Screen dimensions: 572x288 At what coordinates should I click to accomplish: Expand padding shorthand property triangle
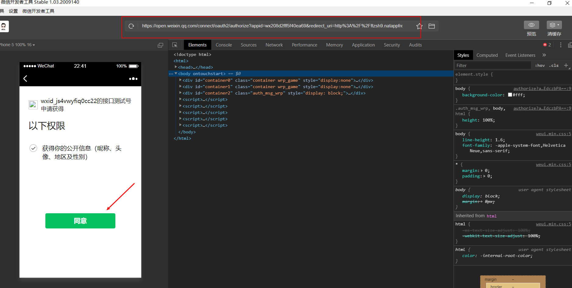(484, 176)
